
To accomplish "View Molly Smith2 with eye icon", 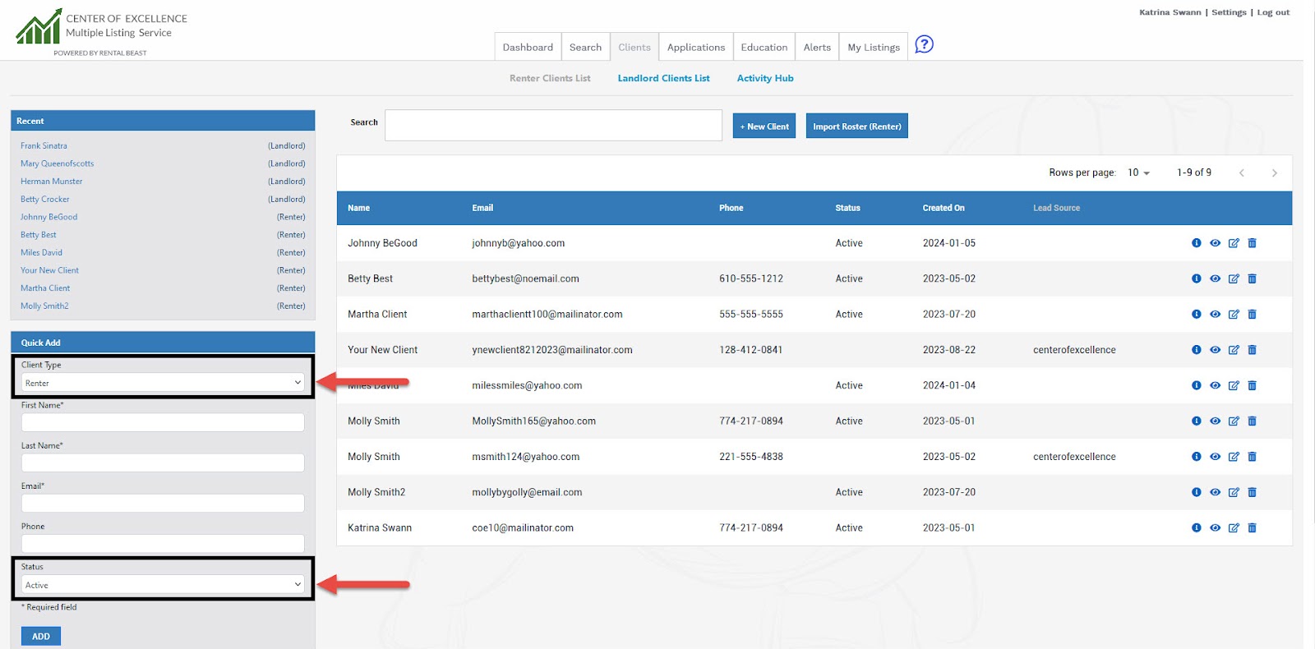I will (x=1215, y=492).
